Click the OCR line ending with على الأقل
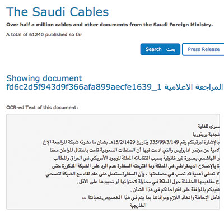The width and height of the screenshot is (224, 213). pyautogui.click(x=148, y=182)
